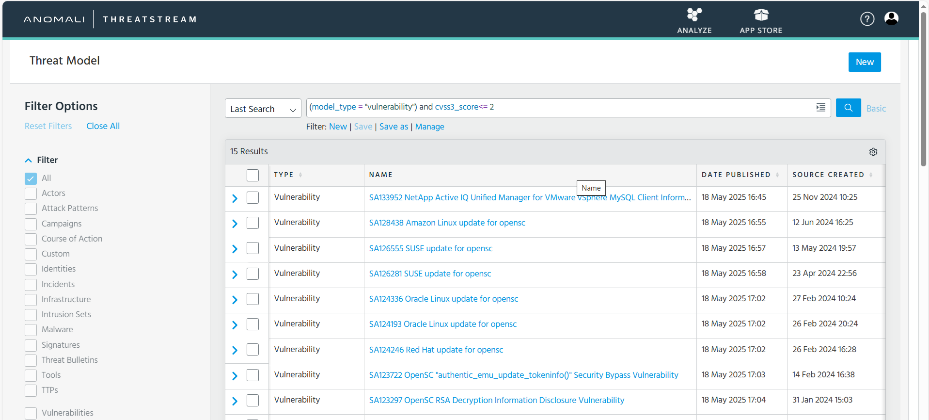Click the query format icon in search field
This screenshot has height=420, width=929.
point(820,108)
